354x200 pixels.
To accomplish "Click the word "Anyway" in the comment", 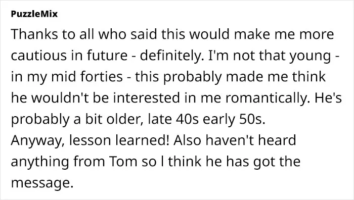I will click(x=38, y=140).
